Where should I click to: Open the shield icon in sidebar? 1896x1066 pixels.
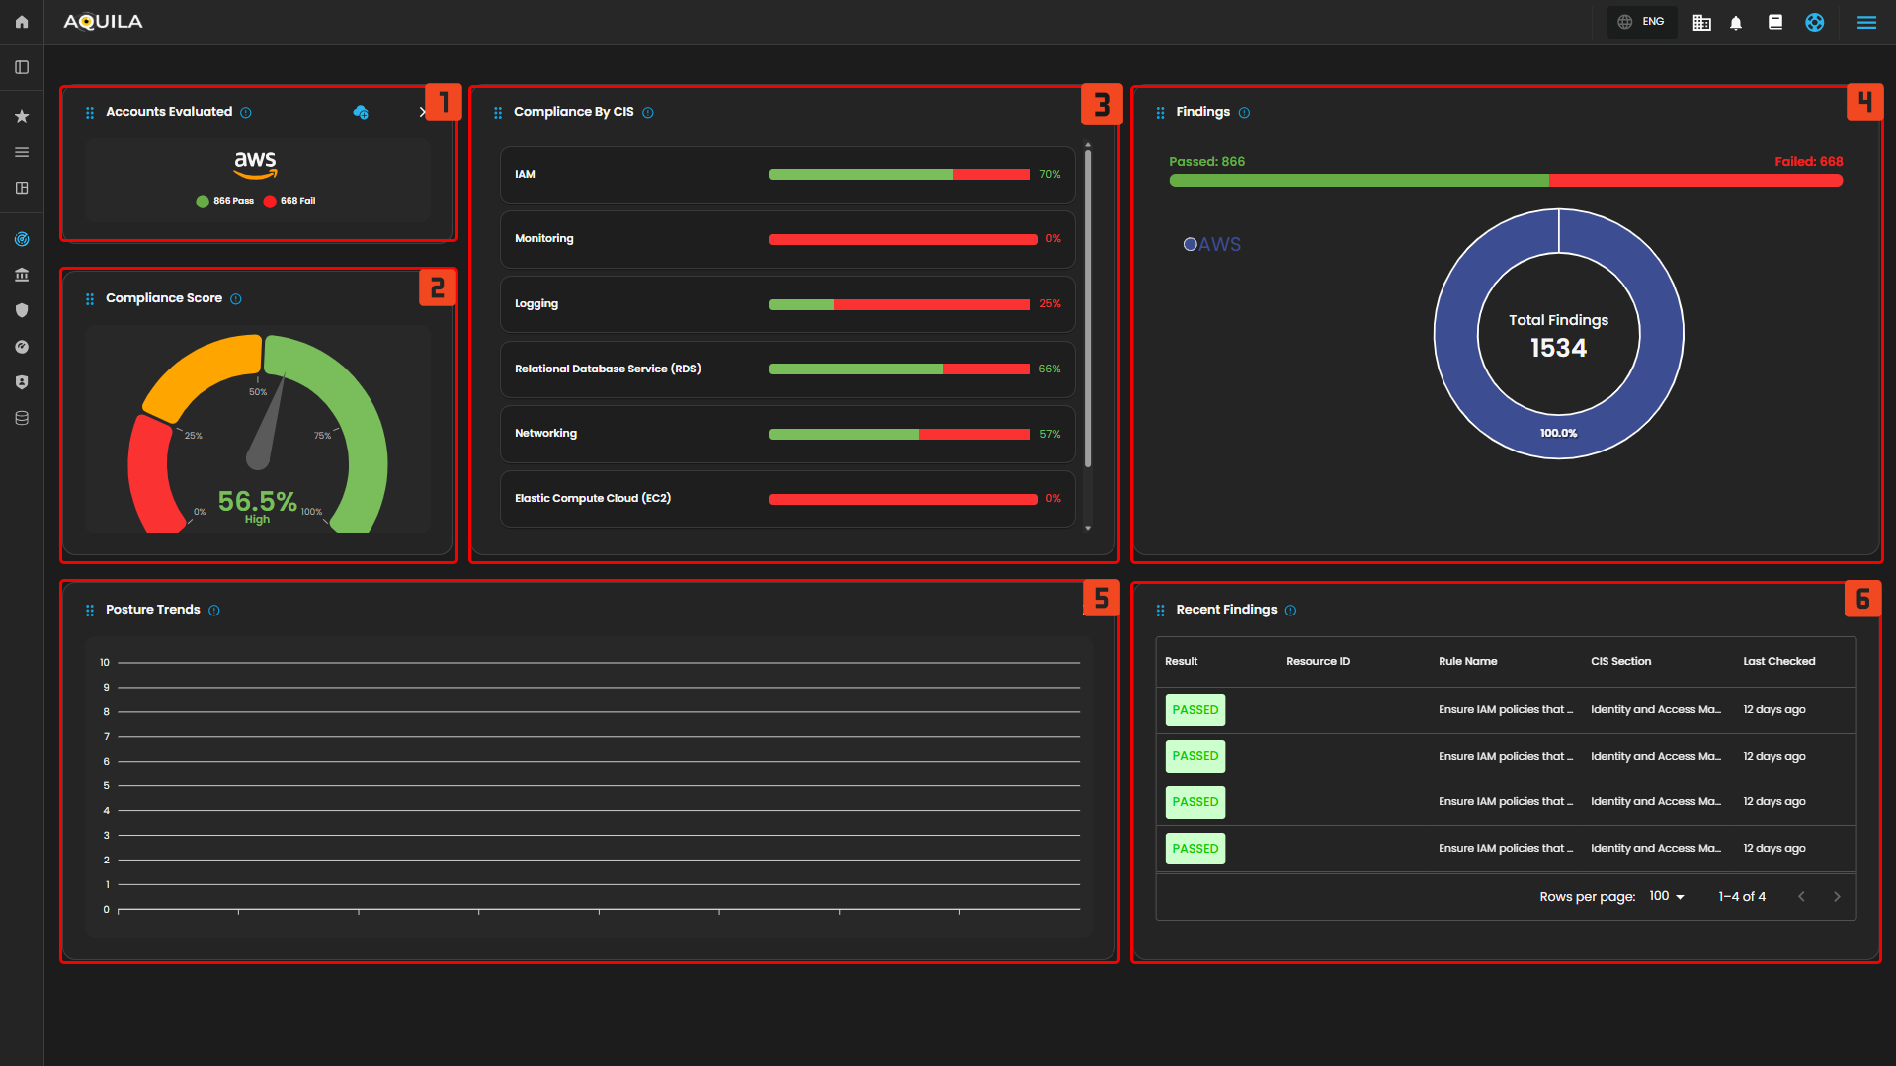coord(22,310)
